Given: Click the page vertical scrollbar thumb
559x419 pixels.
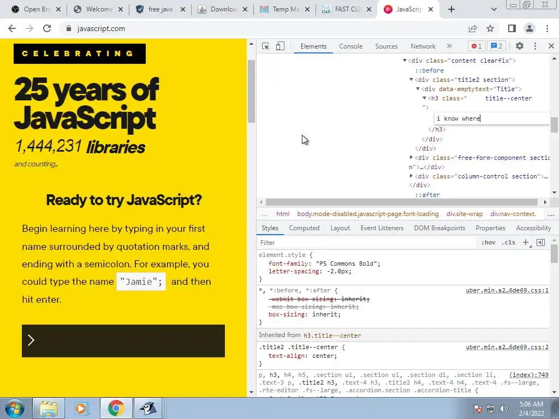Looking at the screenshot, I should point(251,91).
